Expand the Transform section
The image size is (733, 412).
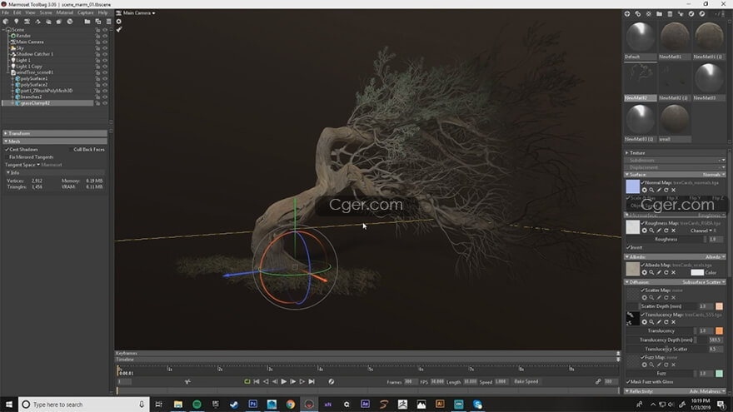[x=55, y=133]
